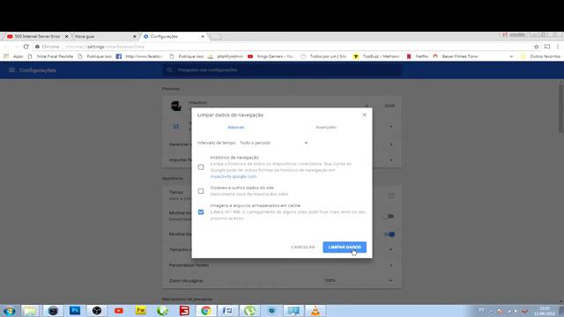564x317 pixels.
Task: Open uTorrent from the taskbar
Action: 250,311
